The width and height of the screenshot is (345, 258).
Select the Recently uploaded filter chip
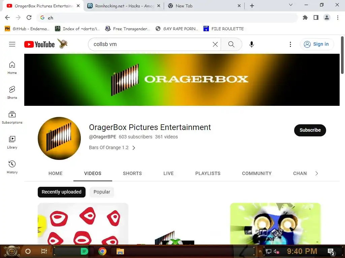(x=62, y=192)
